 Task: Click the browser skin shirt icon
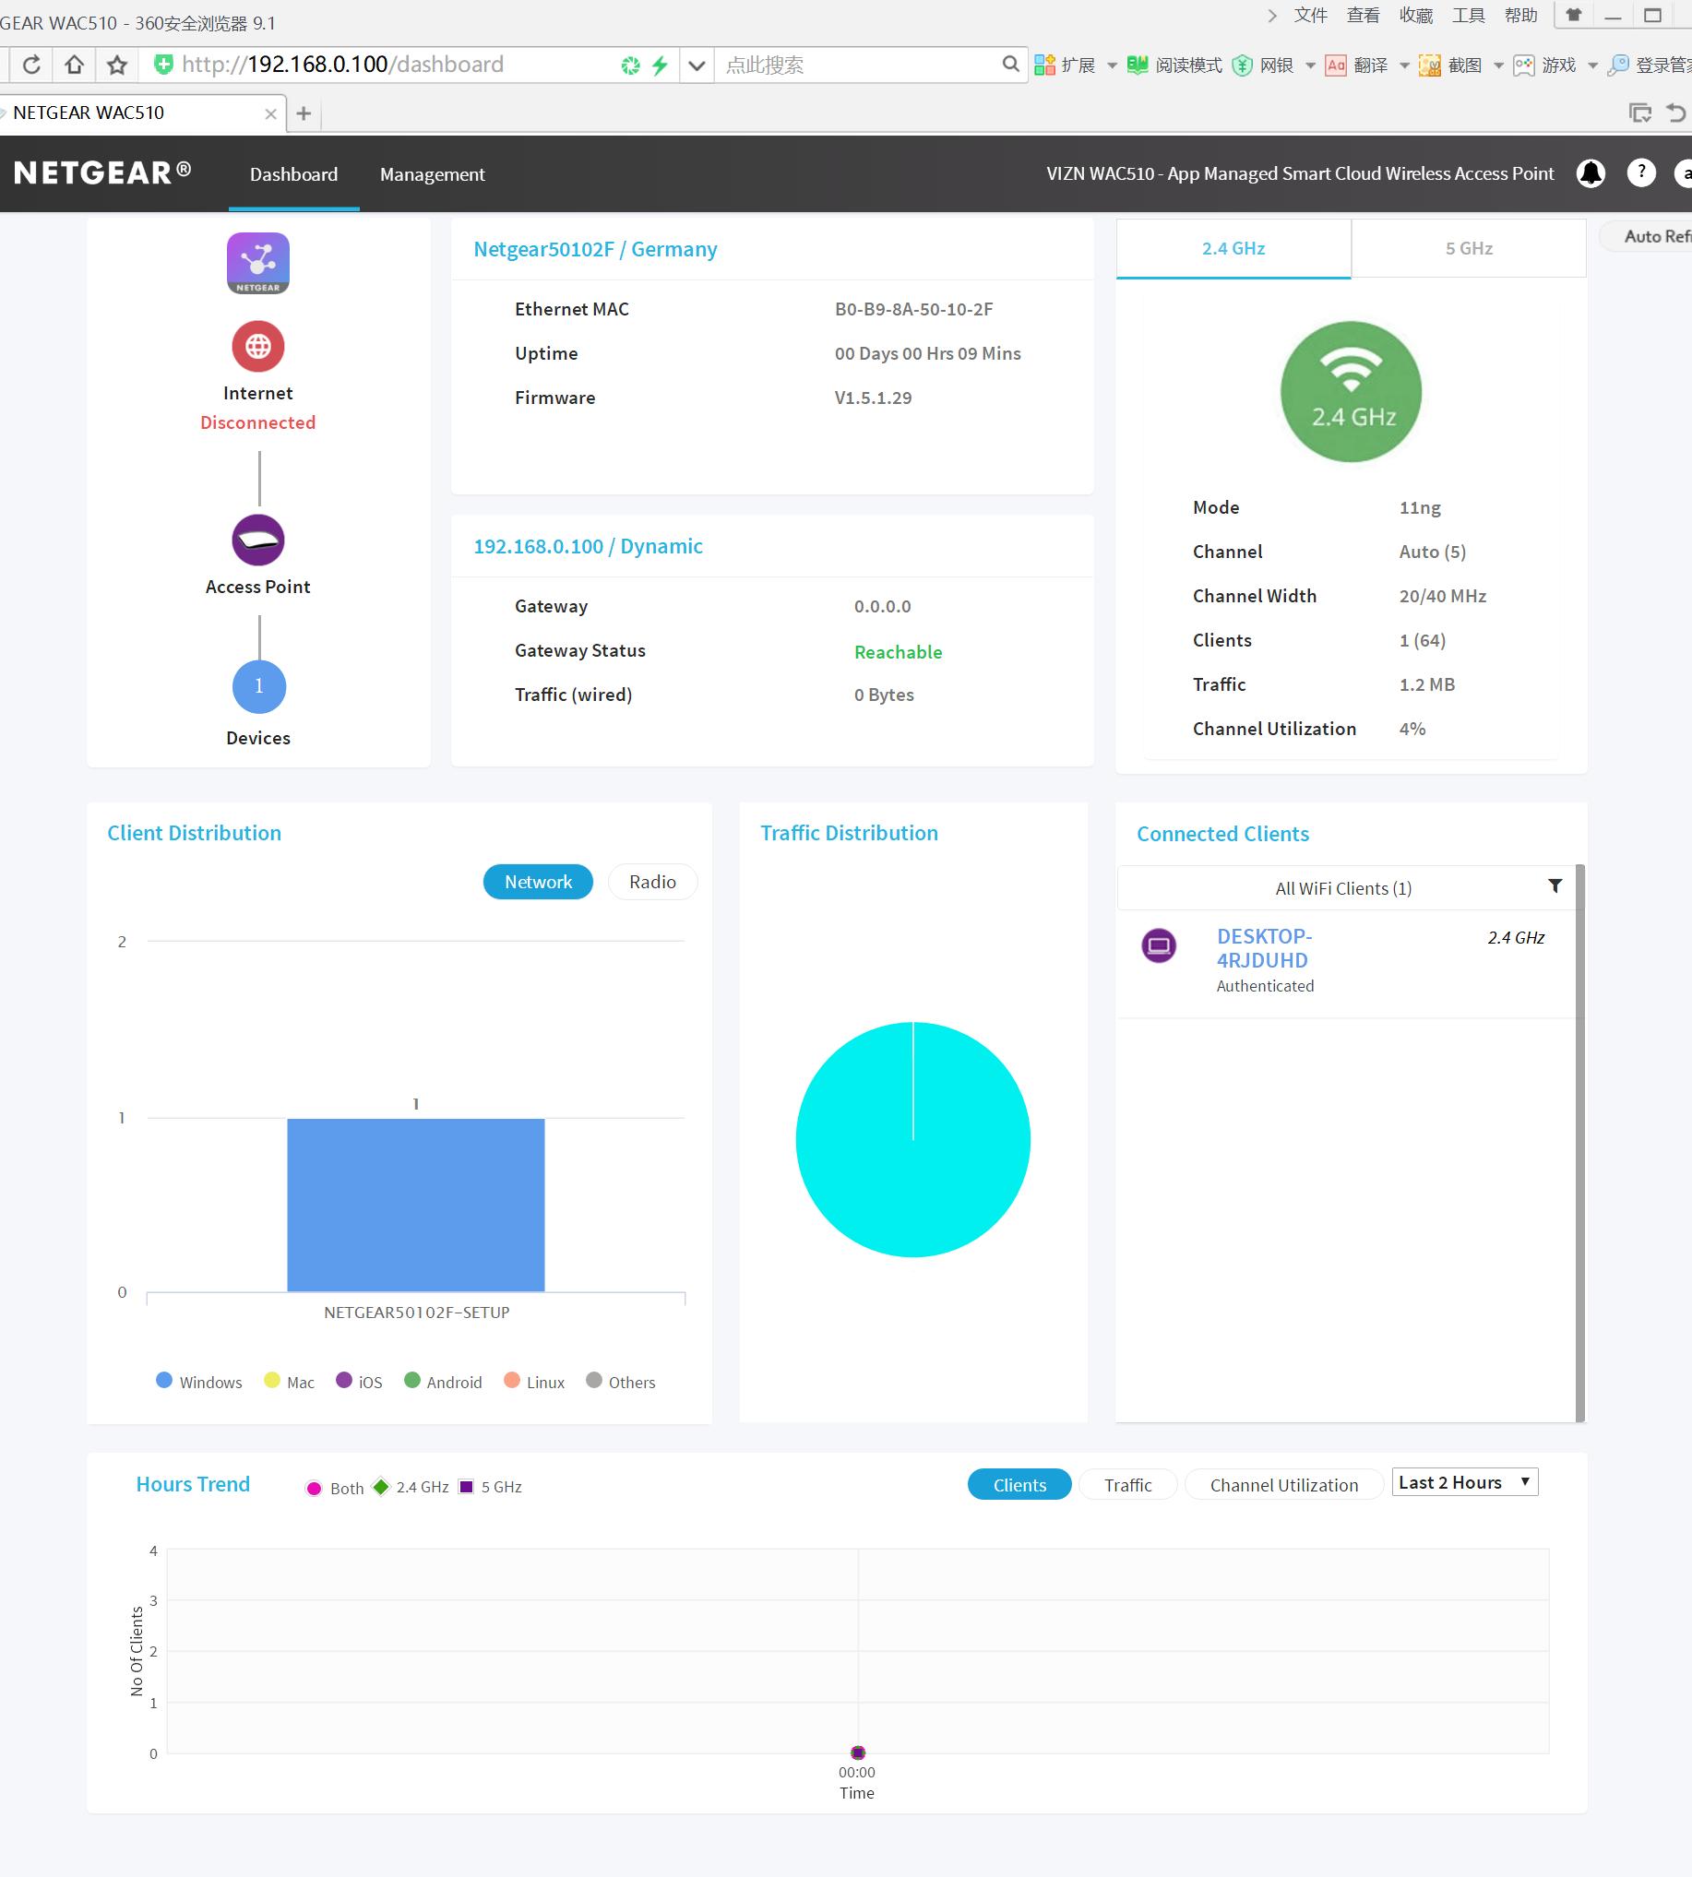[1574, 15]
